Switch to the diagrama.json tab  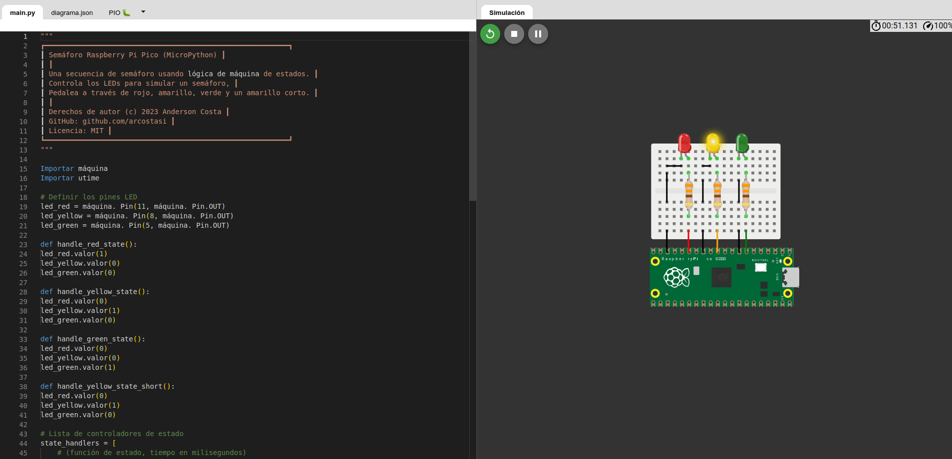tap(72, 12)
